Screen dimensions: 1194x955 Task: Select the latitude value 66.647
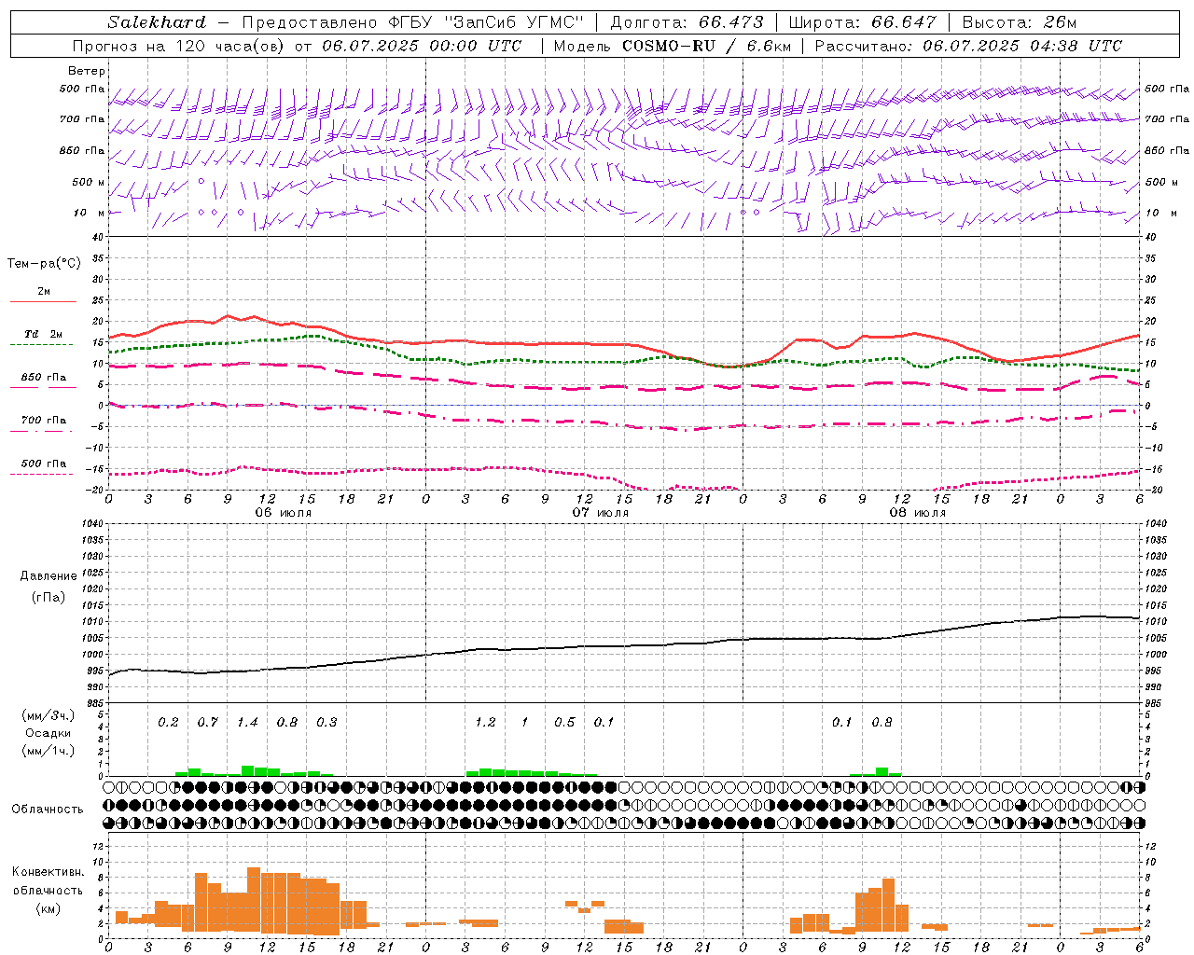click(x=904, y=22)
